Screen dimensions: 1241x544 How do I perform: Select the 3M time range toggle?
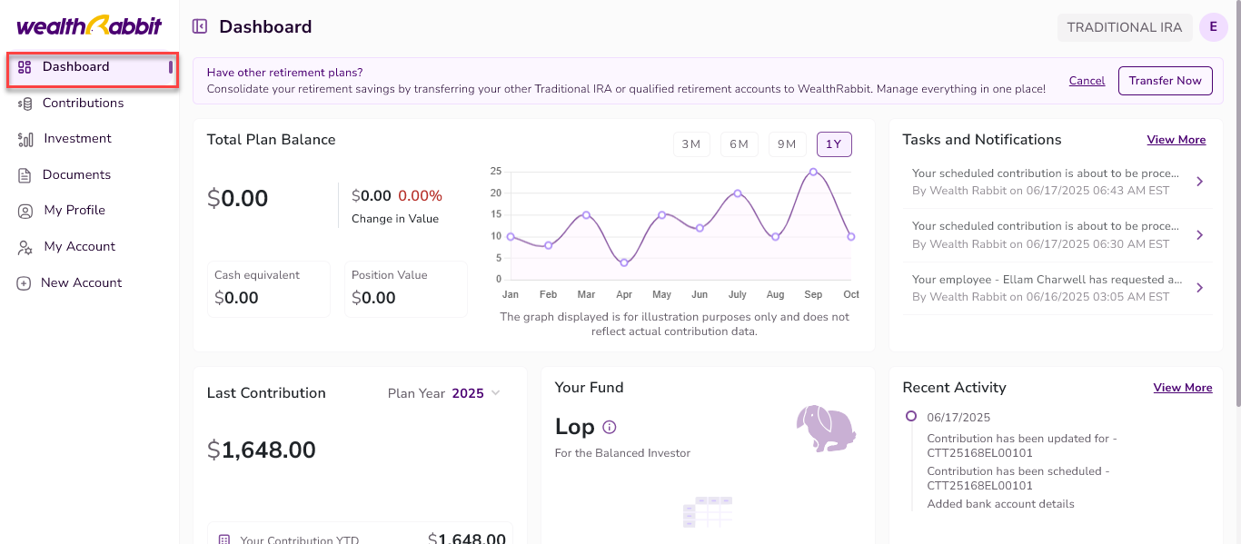click(x=691, y=144)
